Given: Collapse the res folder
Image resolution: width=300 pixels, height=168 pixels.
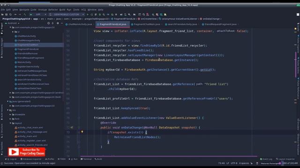Looking at the screenshot, I should (7, 110).
